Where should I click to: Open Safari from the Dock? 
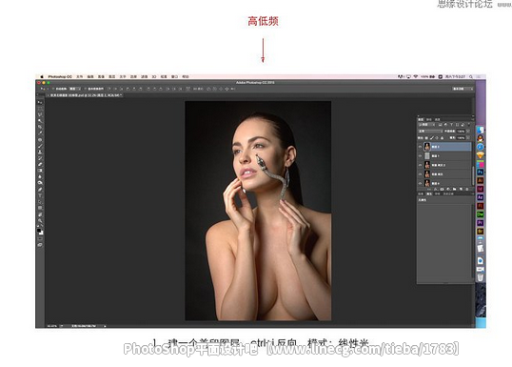pyautogui.click(x=481, y=147)
